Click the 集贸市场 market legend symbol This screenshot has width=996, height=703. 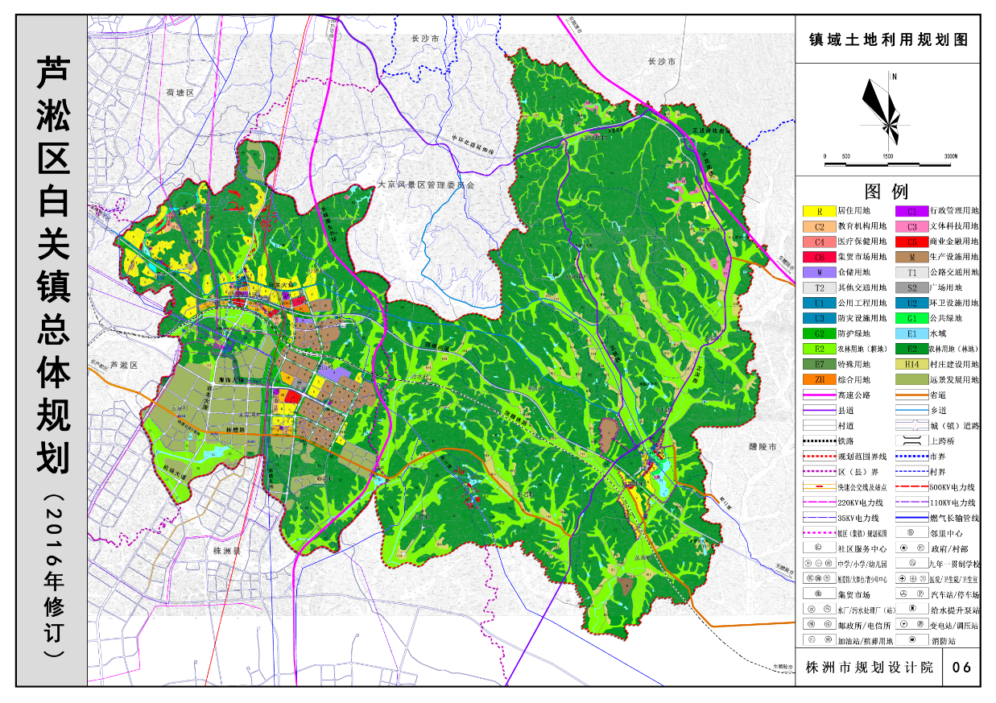(819, 594)
